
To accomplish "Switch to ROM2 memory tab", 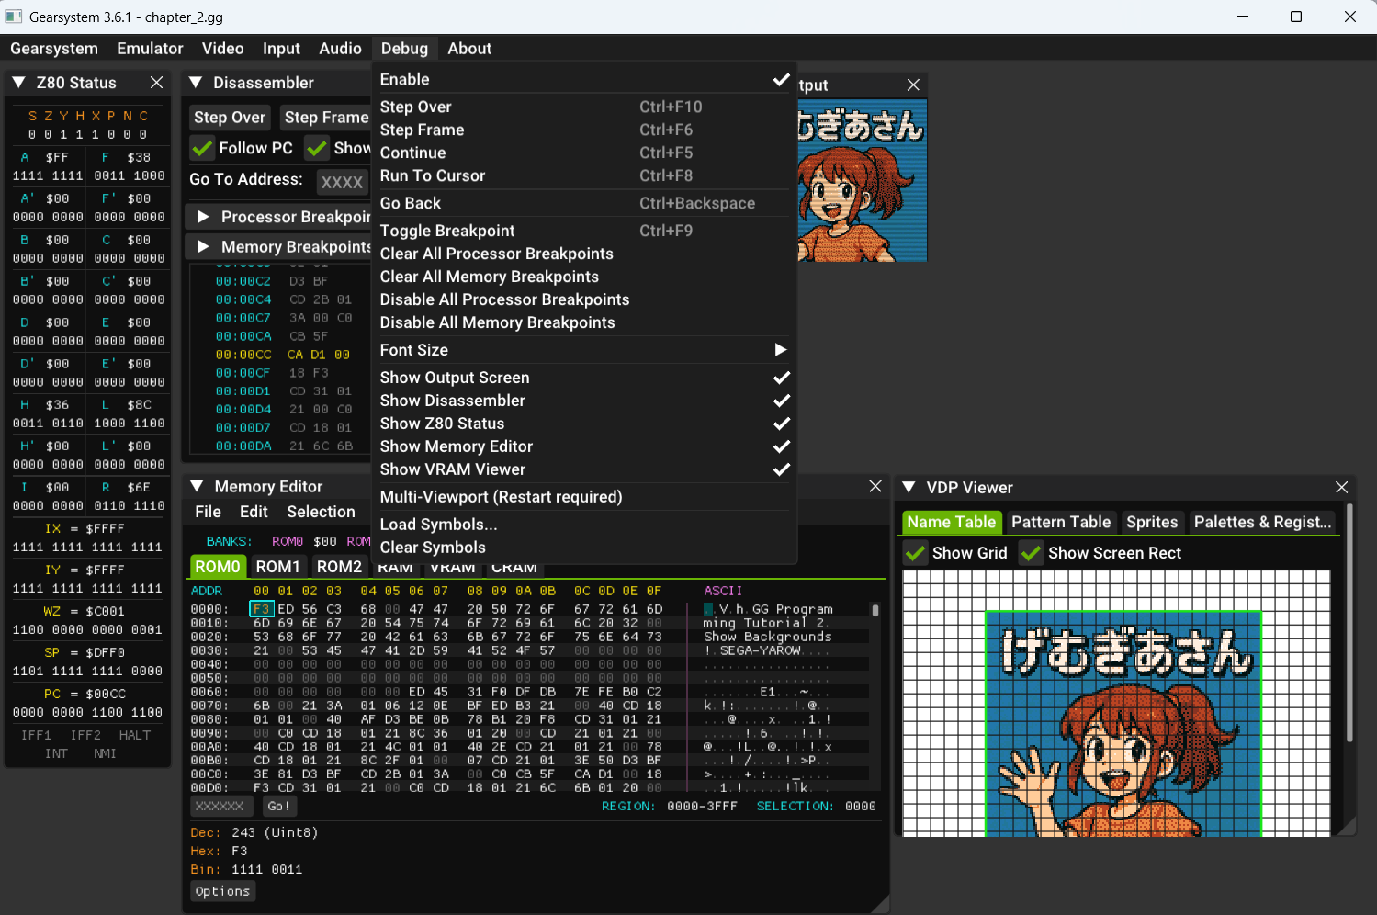I will point(339,567).
